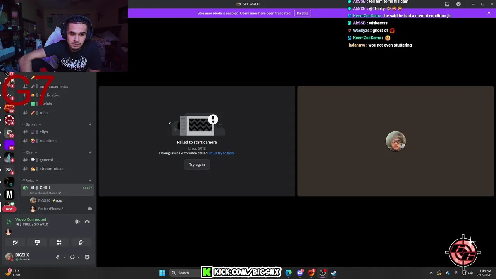The height and width of the screenshot is (279, 496).
Task: Open Steam from the taskbar
Action: (x=334, y=273)
